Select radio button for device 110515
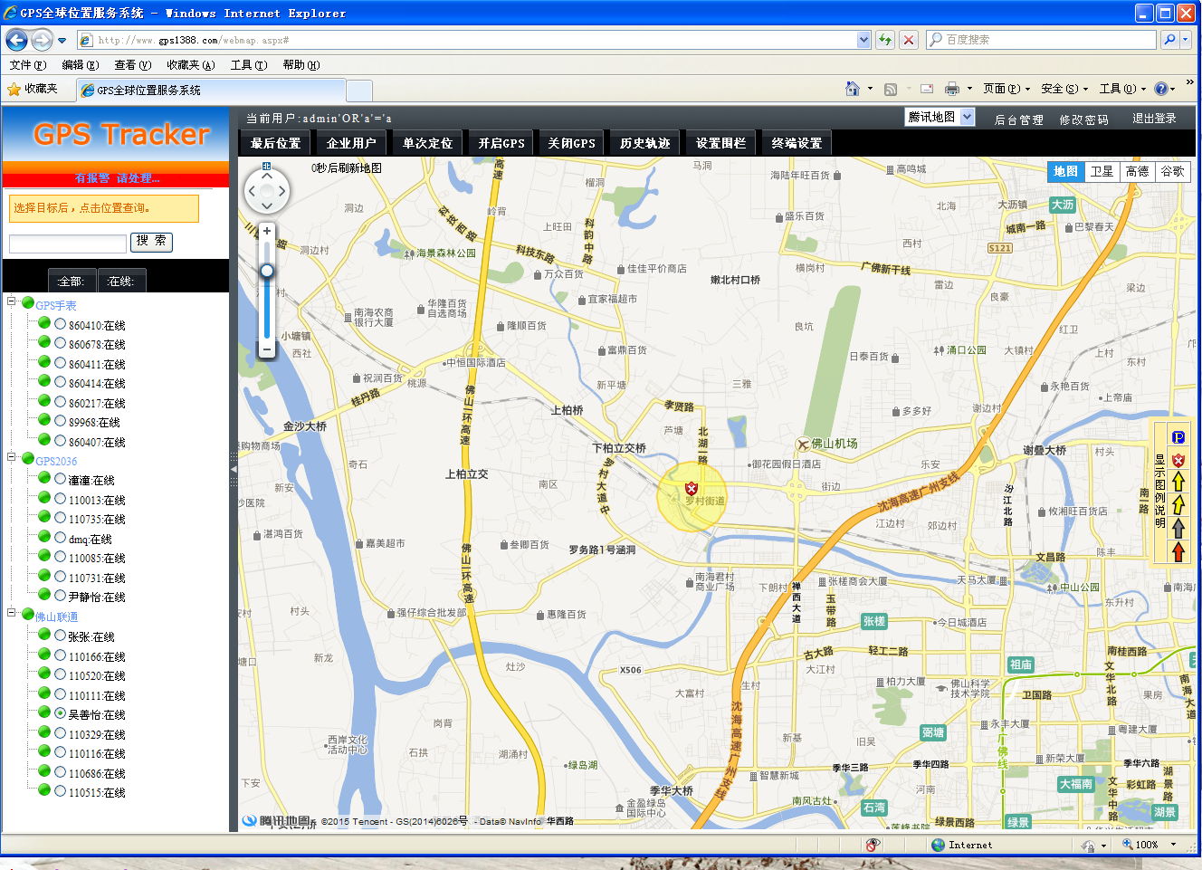 [x=61, y=791]
